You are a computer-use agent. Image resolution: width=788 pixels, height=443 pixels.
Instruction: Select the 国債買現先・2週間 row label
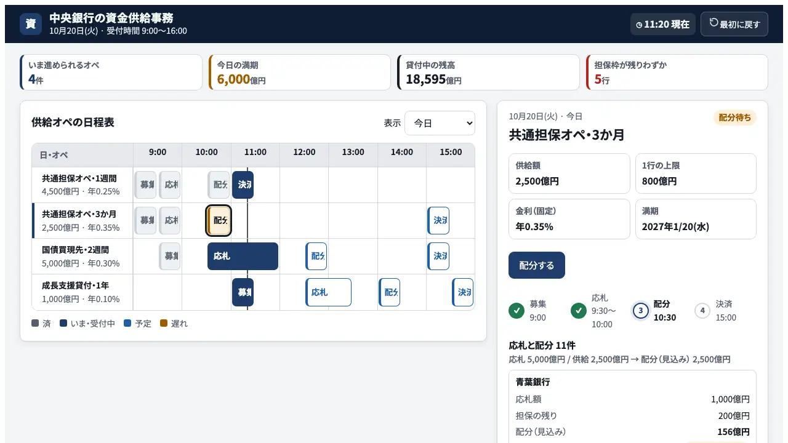(x=82, y=256)
